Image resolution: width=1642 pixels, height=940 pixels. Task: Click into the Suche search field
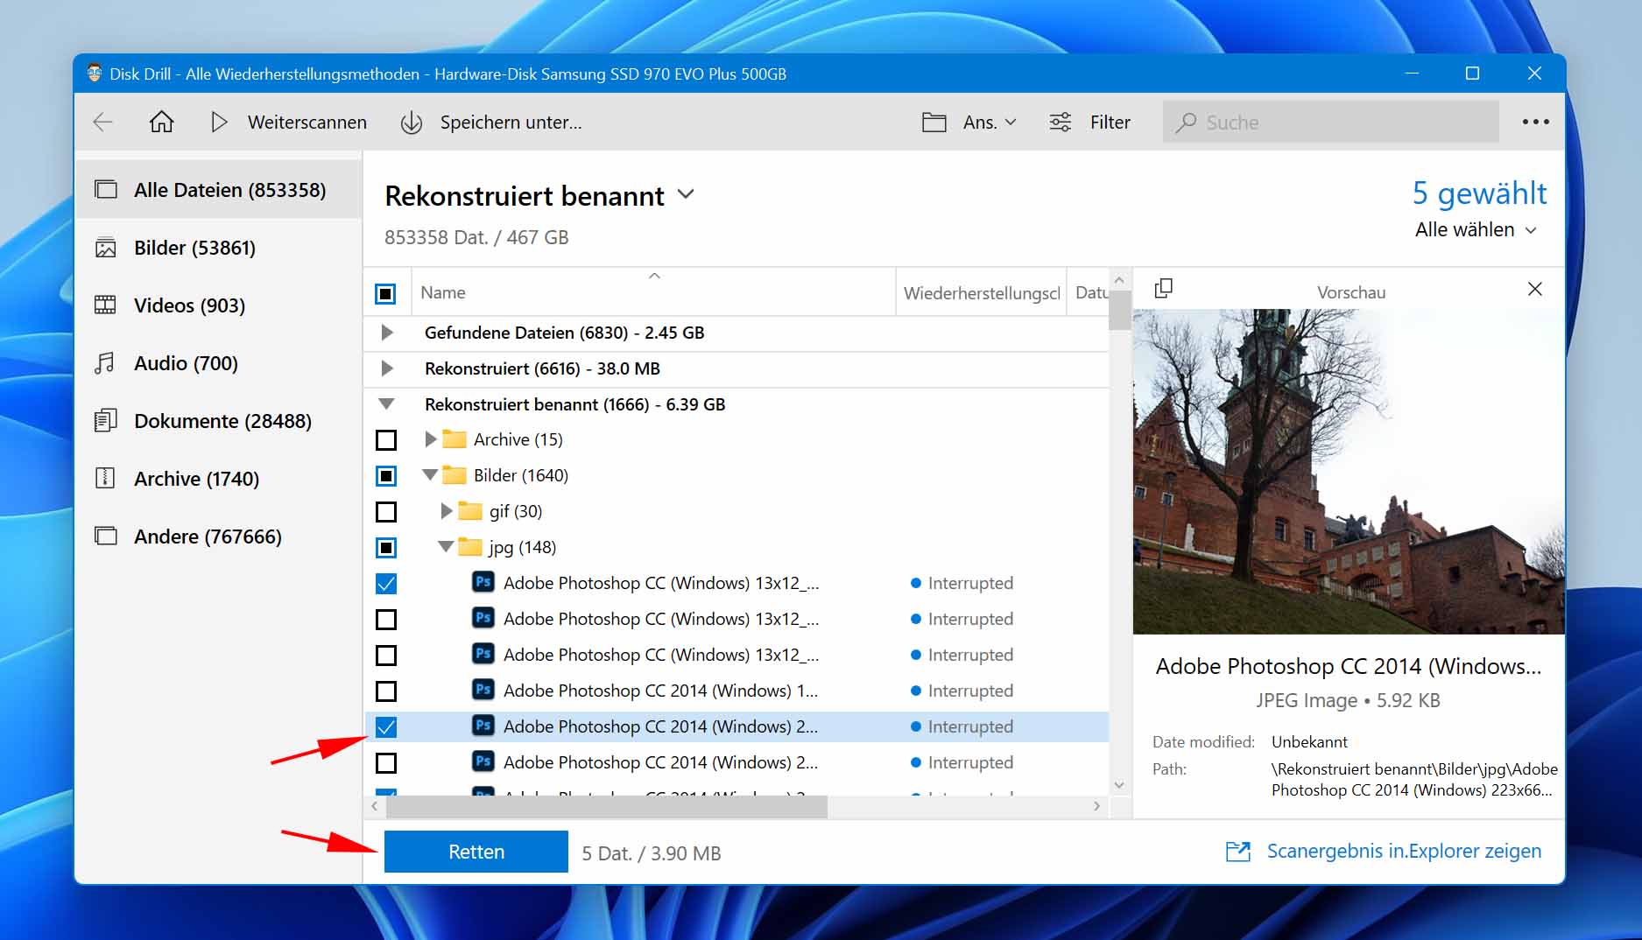click(1330, 122)
